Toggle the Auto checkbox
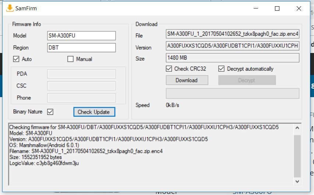Viewport: 314px width, 195px height. click(16, 59)
